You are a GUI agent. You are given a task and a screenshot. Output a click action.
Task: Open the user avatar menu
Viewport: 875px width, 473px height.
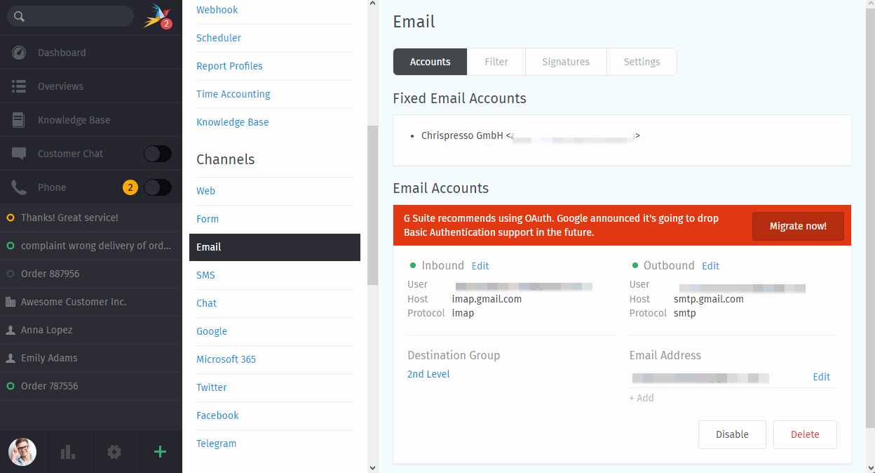(22, 452)
